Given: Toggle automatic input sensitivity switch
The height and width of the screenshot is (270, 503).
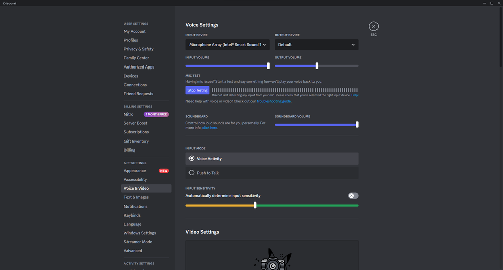Looking at the screenshot, I should pyautogui.click(x=353, y=196).
